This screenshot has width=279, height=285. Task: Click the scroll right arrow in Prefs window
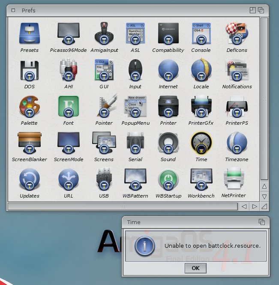click(255, 207)
